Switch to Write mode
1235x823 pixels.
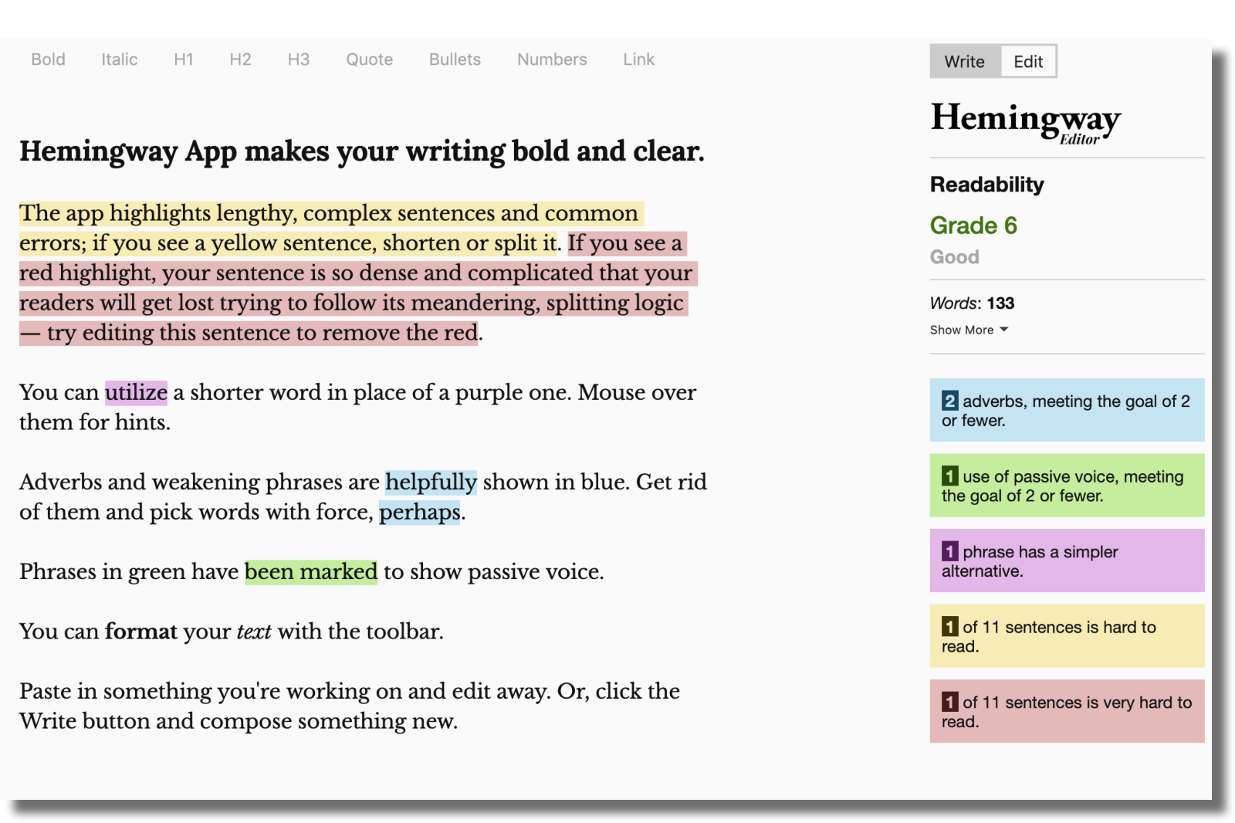coord(965,62)
